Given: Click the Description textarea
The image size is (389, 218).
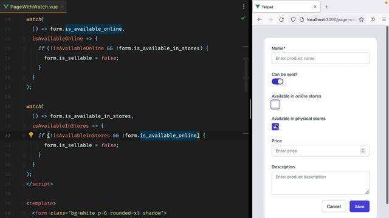Looking at the screenshot, I should [320, 183].
